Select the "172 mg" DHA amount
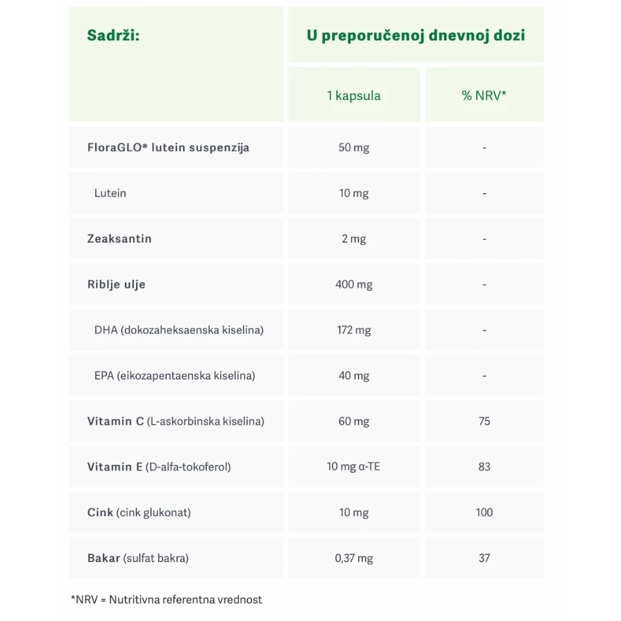 tap(354, 330)
